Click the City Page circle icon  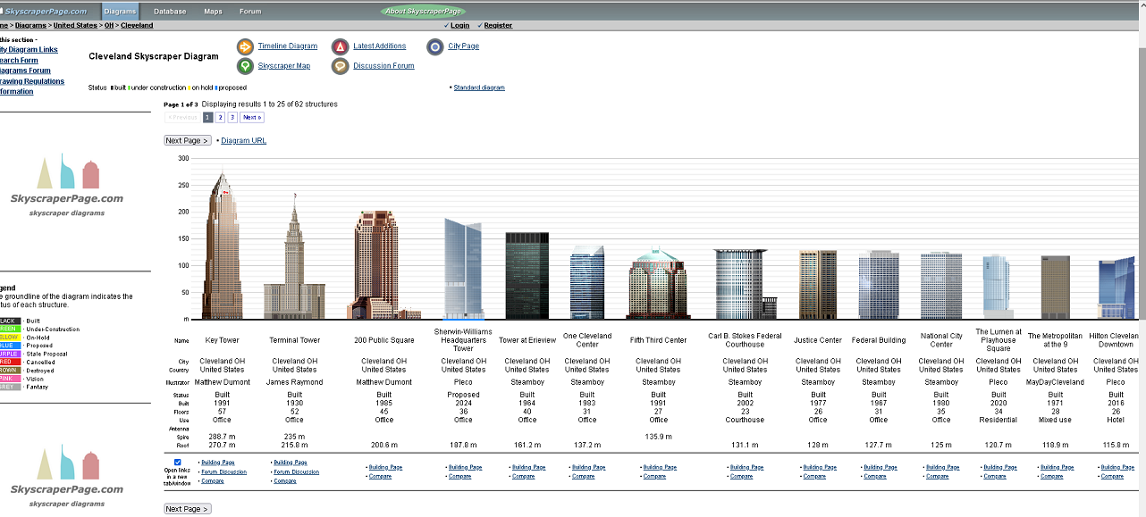pyautogui.click(x=435, y=46)
